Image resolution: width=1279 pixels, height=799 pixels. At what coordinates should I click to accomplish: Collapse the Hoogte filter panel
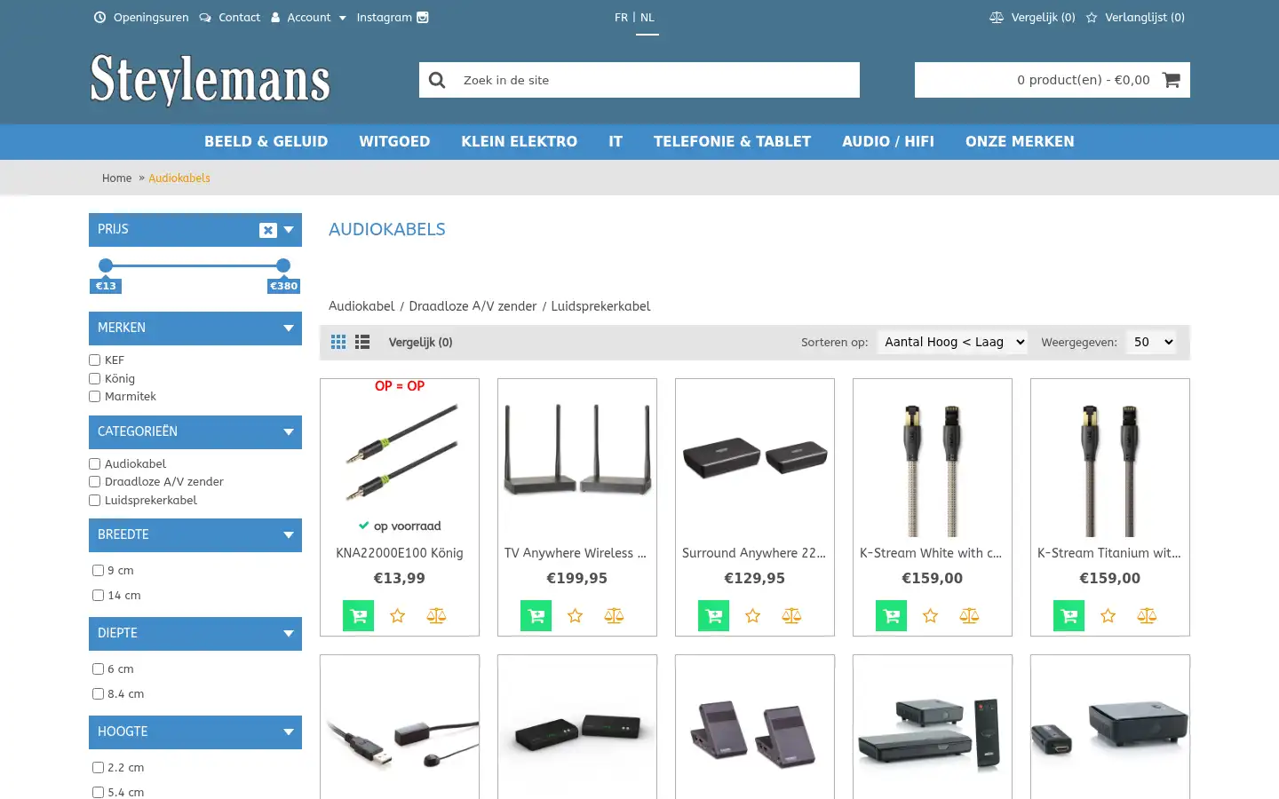[x=289, y=732]
